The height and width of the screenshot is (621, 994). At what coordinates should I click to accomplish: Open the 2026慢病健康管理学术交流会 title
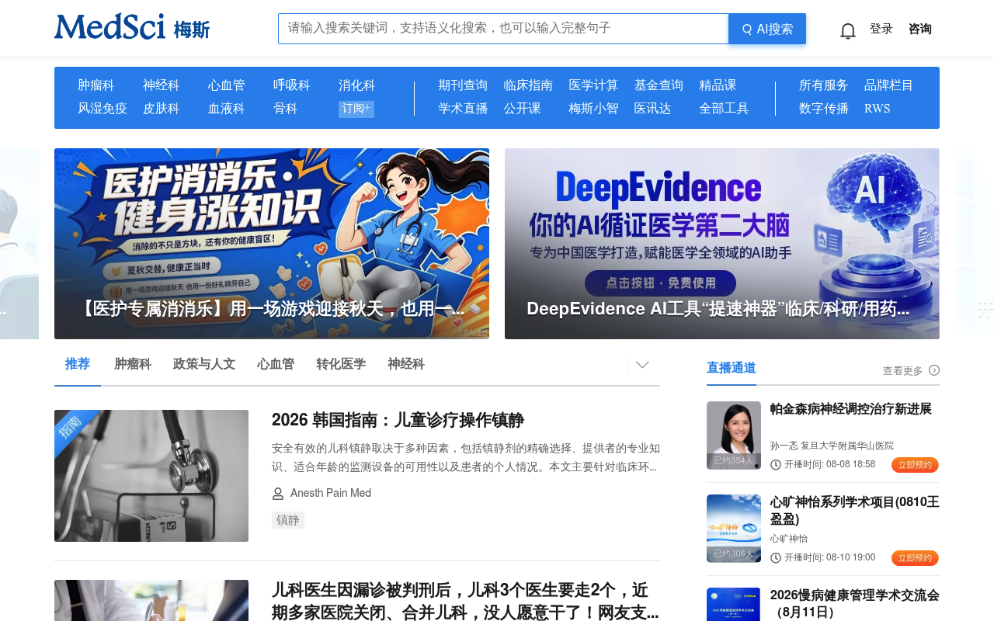point(855,604)
